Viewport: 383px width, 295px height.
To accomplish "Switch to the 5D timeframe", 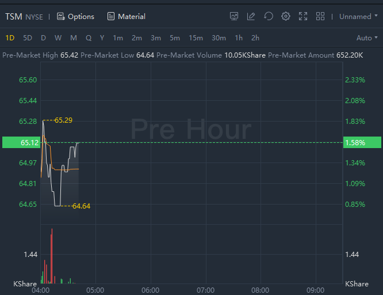I will (x=28, y=38).
